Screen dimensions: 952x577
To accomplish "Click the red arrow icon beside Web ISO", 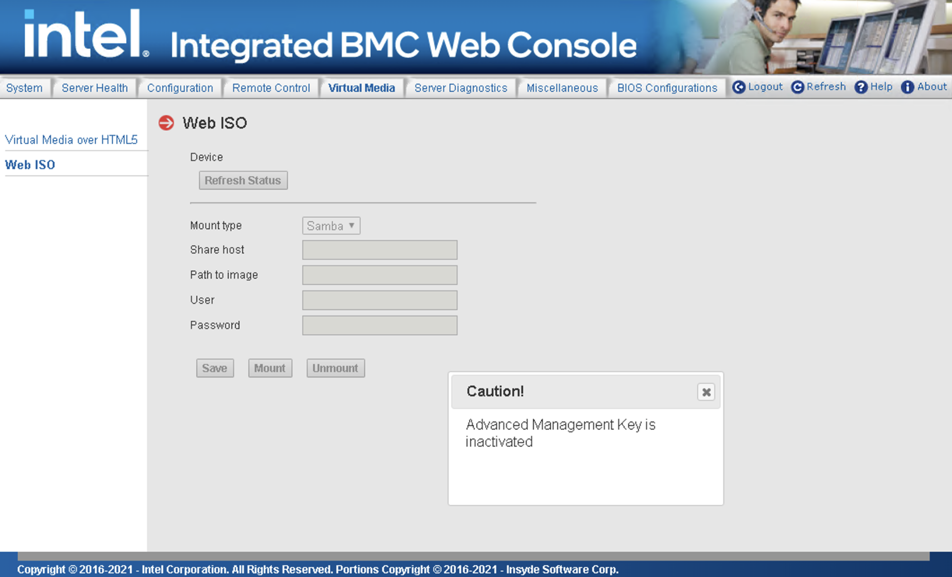I will click(166, 123).
